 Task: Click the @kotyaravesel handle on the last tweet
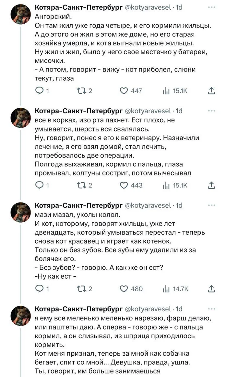(x=149, y=309)
